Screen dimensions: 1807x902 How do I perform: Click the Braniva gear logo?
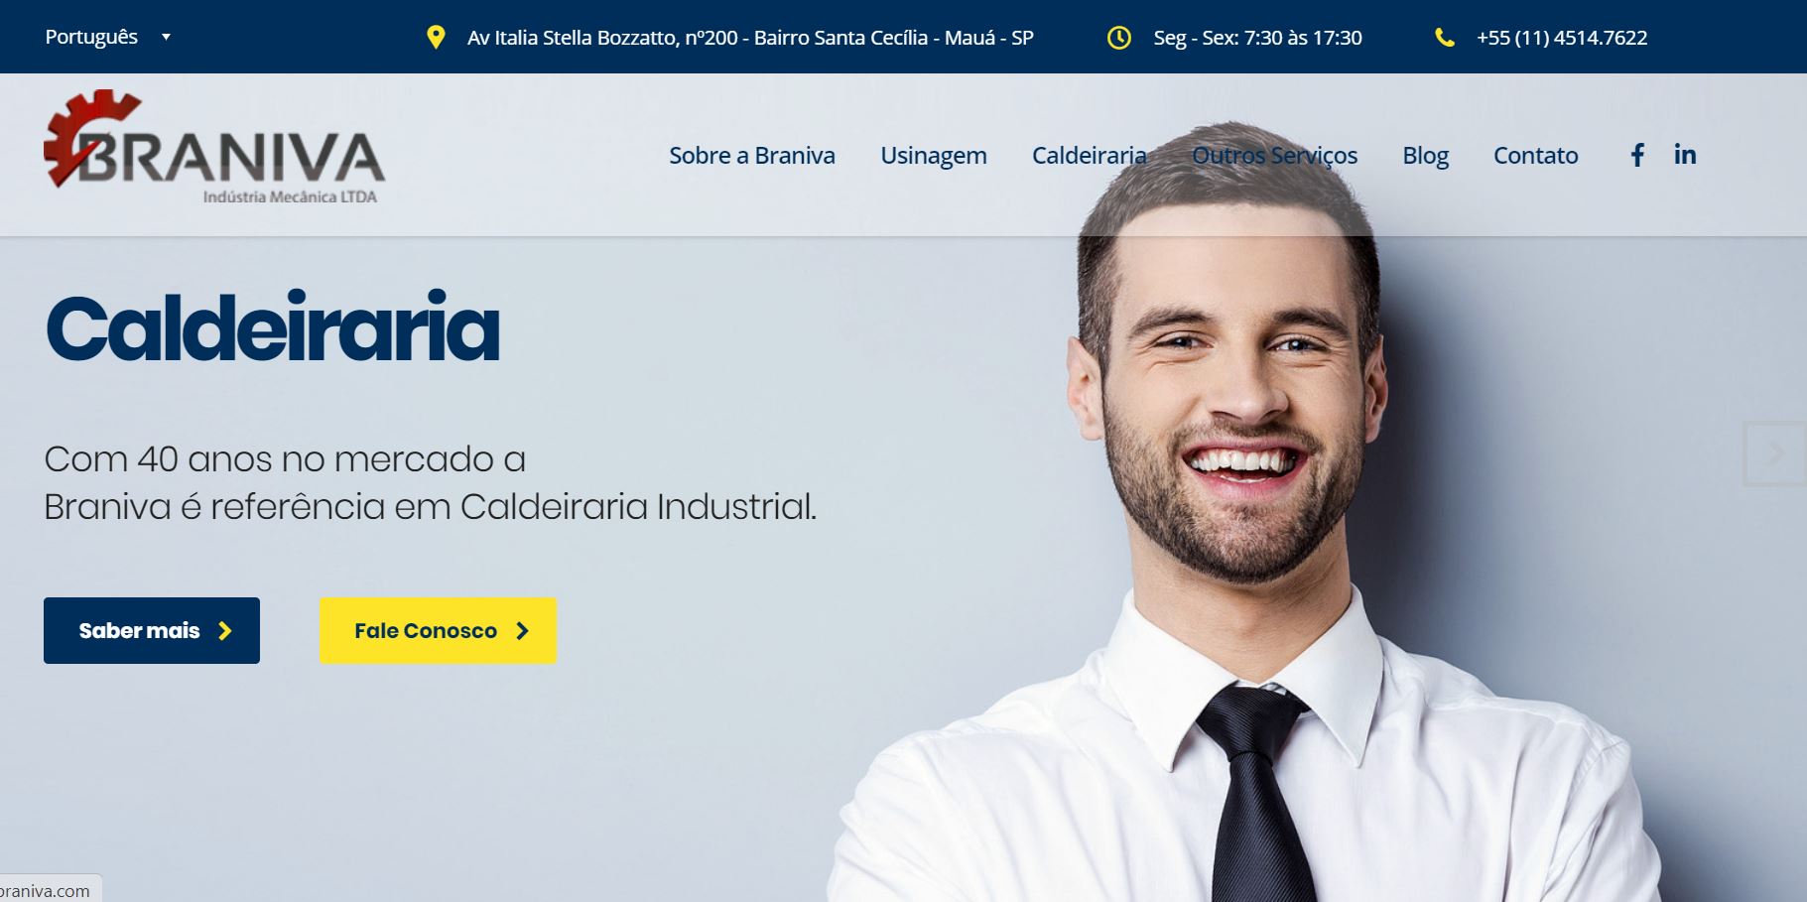(214, 147)
